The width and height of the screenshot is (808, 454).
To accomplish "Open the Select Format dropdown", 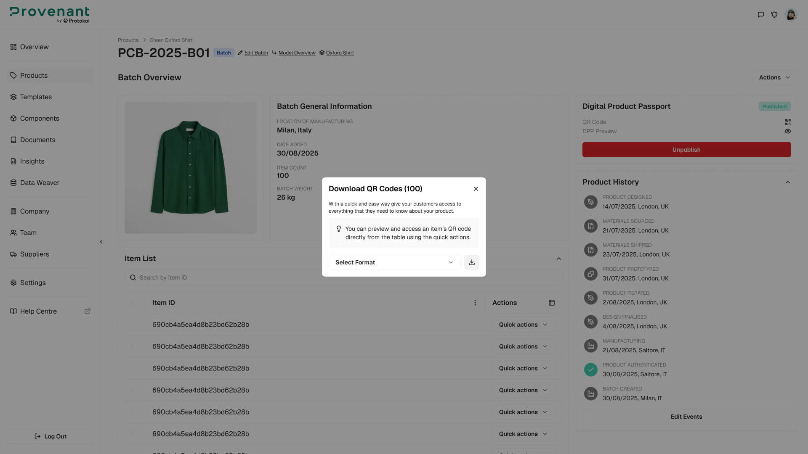I will coord(394,262).
